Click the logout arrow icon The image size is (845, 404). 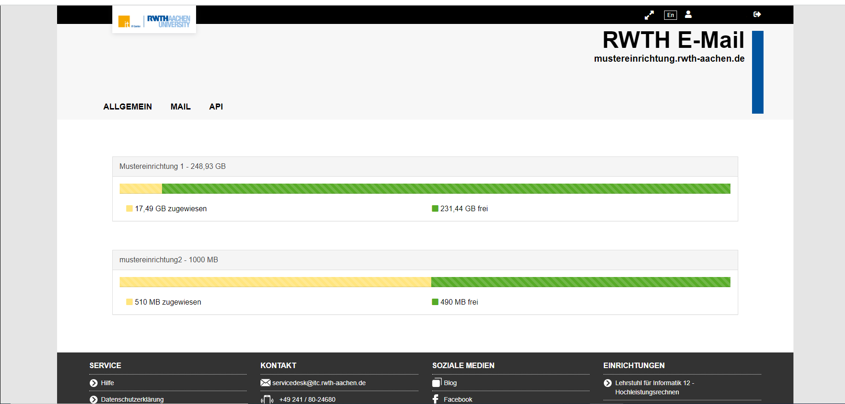(x=757, y=15)
